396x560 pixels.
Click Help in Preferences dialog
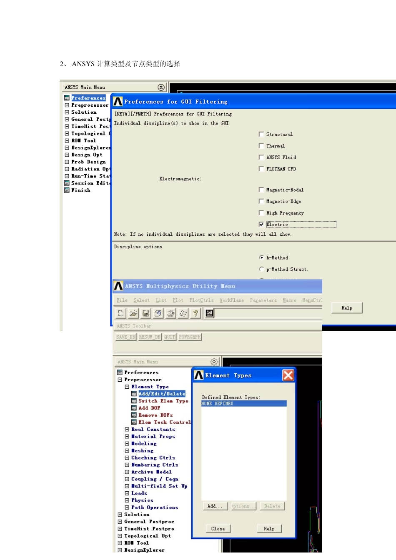(347, 308)
